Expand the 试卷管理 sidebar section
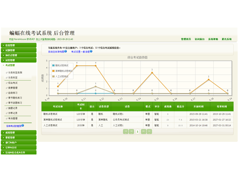This screenshot has width=238, height=182. coord(19,60)
